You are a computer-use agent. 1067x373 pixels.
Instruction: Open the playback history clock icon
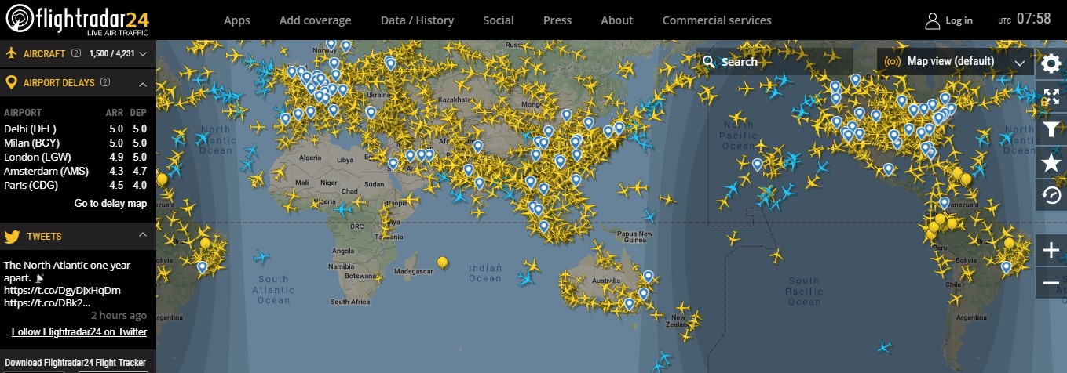click(x=1051, y=195)
